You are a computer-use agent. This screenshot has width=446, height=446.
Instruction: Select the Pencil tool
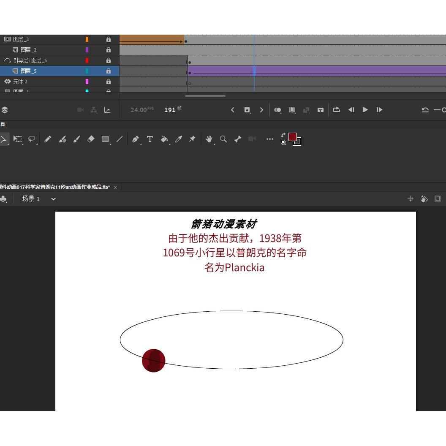click(x=48, y=139)
